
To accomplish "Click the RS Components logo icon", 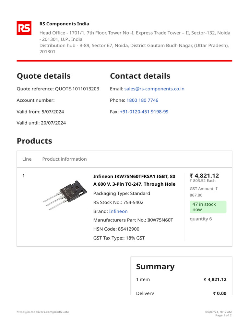I will point(24,28).
